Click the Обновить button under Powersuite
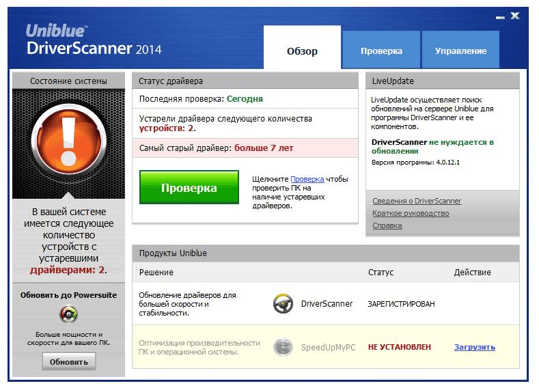The width and height of the screenshot is (539, 390). pyautogui.click(x=69, y=362)
